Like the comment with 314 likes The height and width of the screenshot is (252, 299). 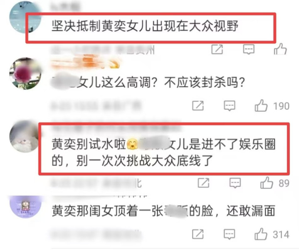click(261, 234)
